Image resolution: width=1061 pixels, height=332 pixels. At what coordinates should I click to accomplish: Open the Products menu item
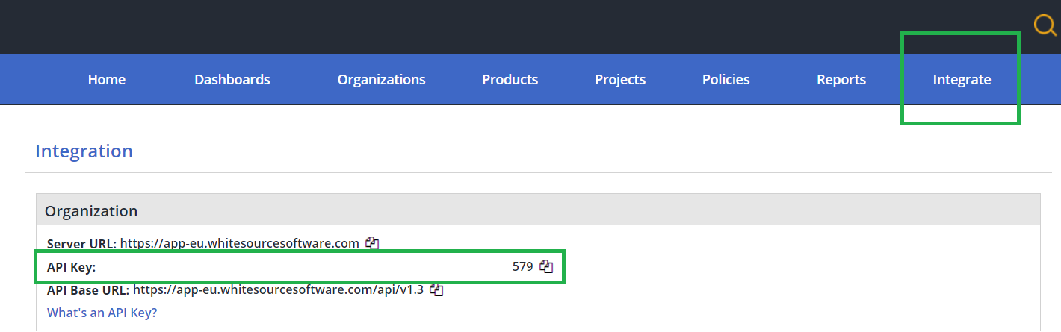tap(510, 80)
